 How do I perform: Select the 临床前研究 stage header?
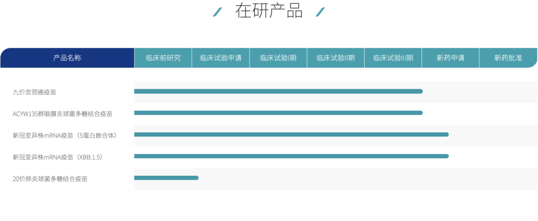coord(163,58)
